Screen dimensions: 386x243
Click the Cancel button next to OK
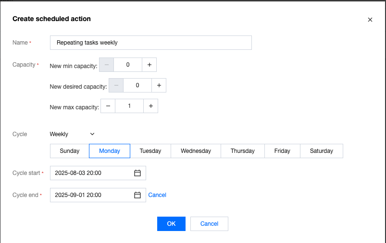(x=209, y=224)
